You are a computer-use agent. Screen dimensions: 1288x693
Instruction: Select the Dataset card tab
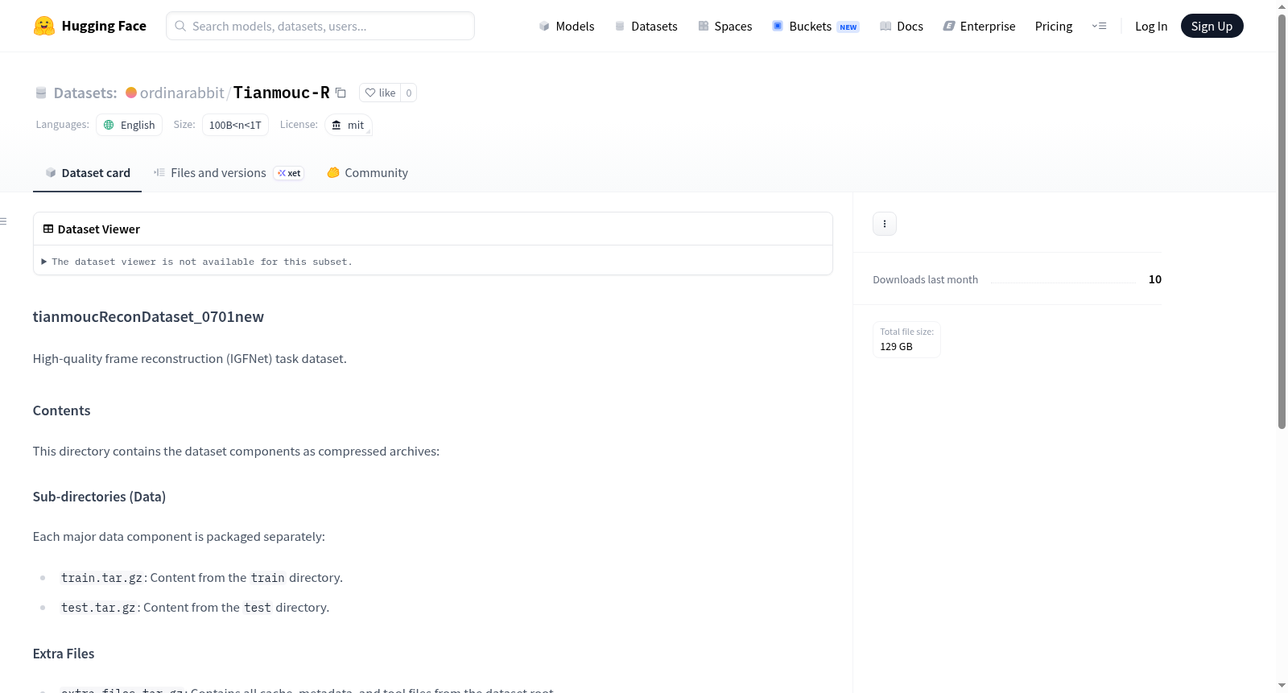pos(87,172)
